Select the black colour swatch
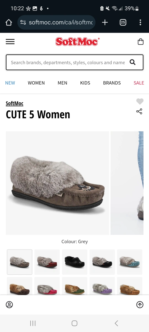 [x=74, y=262]
